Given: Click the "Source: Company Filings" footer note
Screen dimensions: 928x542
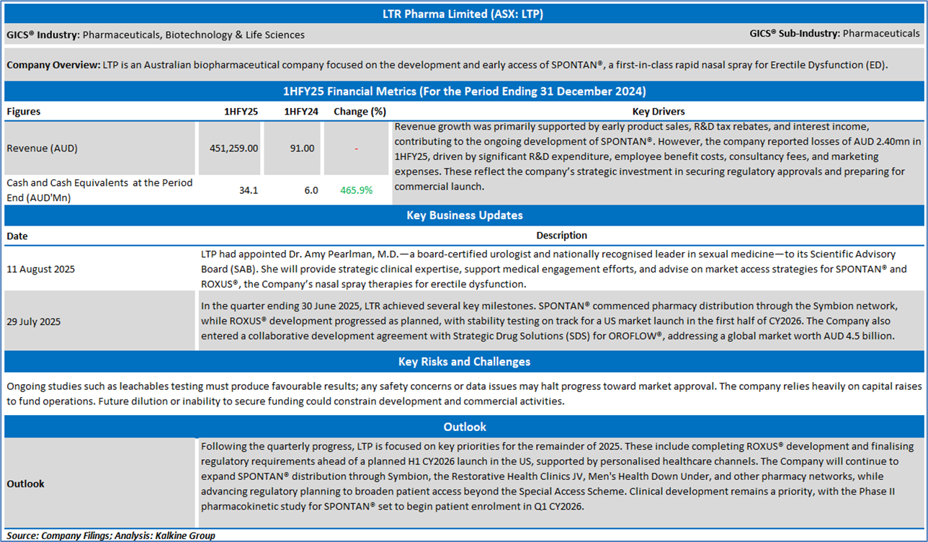Looking at the screenshot, I should point(111,536).
